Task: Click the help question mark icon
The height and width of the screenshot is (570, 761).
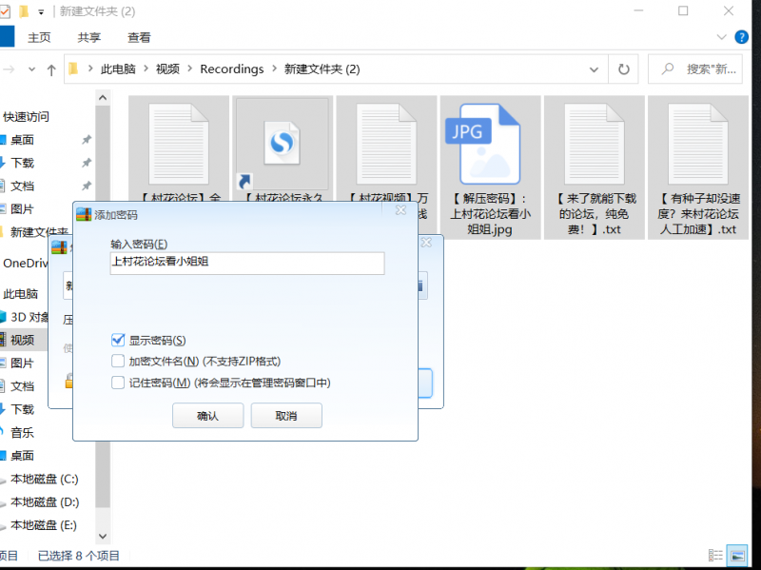Action: pos(742,37)
